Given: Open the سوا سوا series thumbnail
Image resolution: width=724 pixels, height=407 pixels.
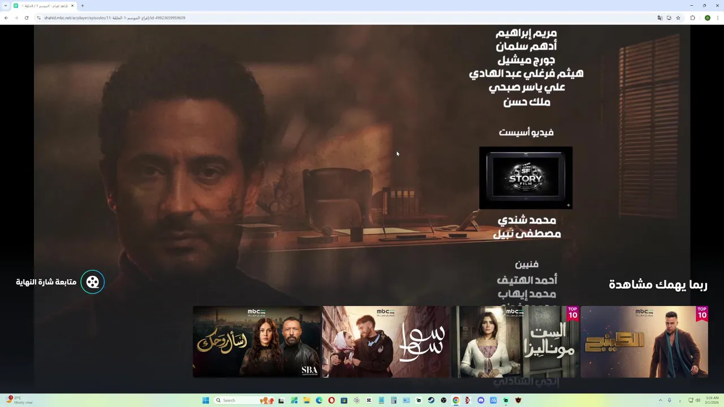Looking at the screenshot, I should (386, 341).
